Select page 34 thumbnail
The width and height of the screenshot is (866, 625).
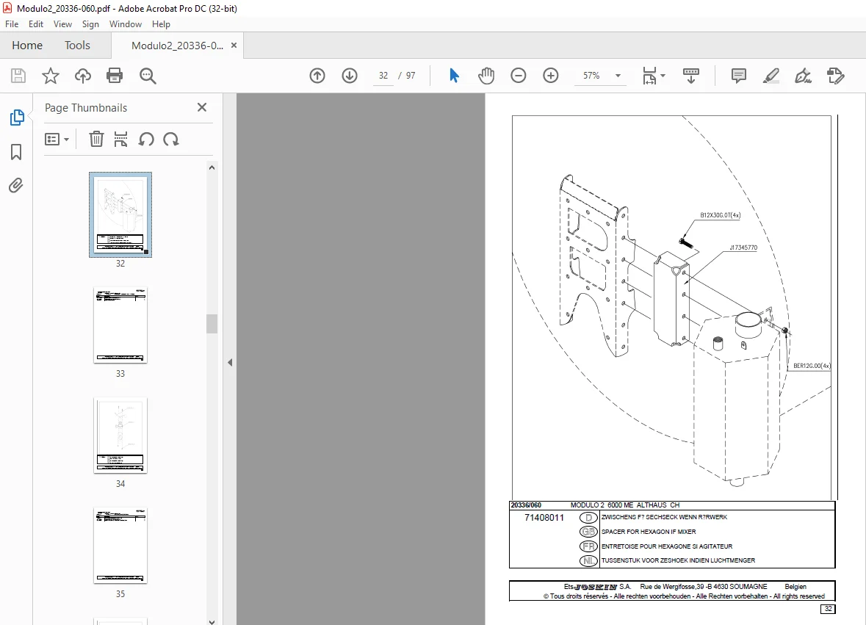[120, 435]
